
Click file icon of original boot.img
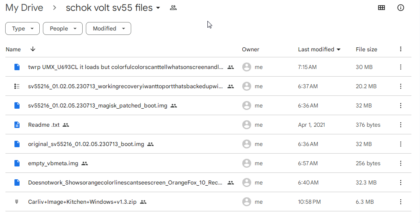coord(17,144)
